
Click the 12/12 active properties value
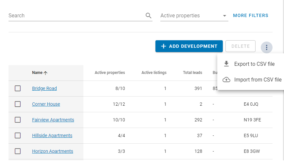point(119,104)
